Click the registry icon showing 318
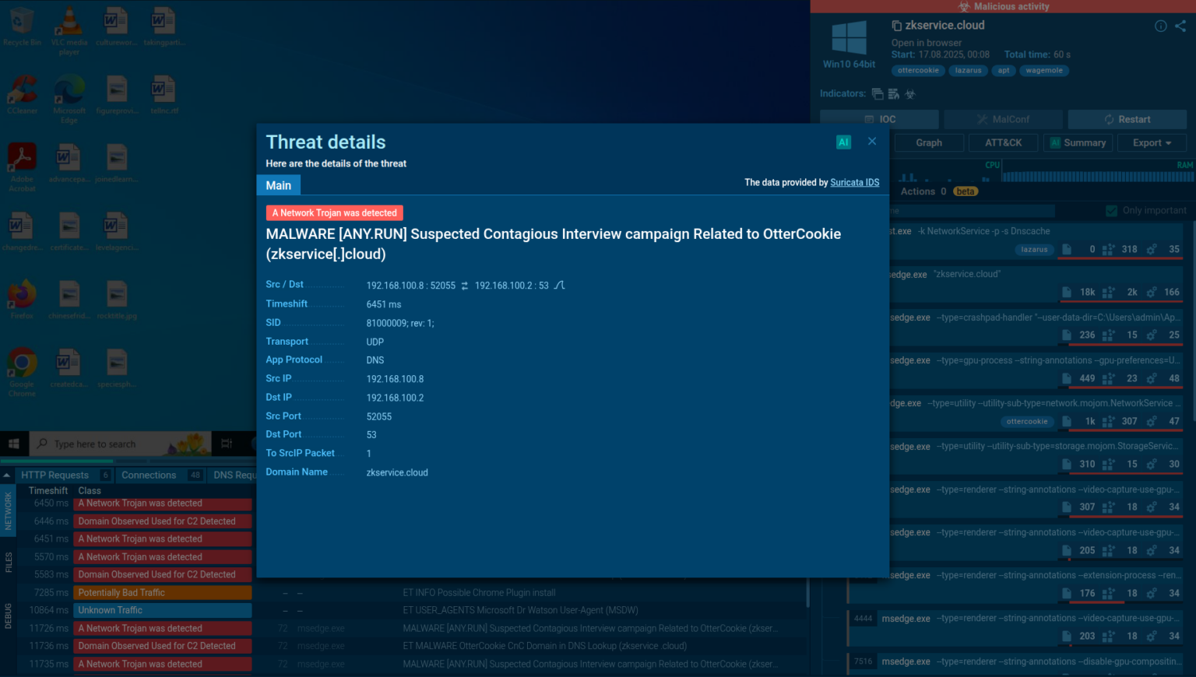The height and width of the screenshot is (677, 1196). pyautogui.click(x=1109, y=250)
